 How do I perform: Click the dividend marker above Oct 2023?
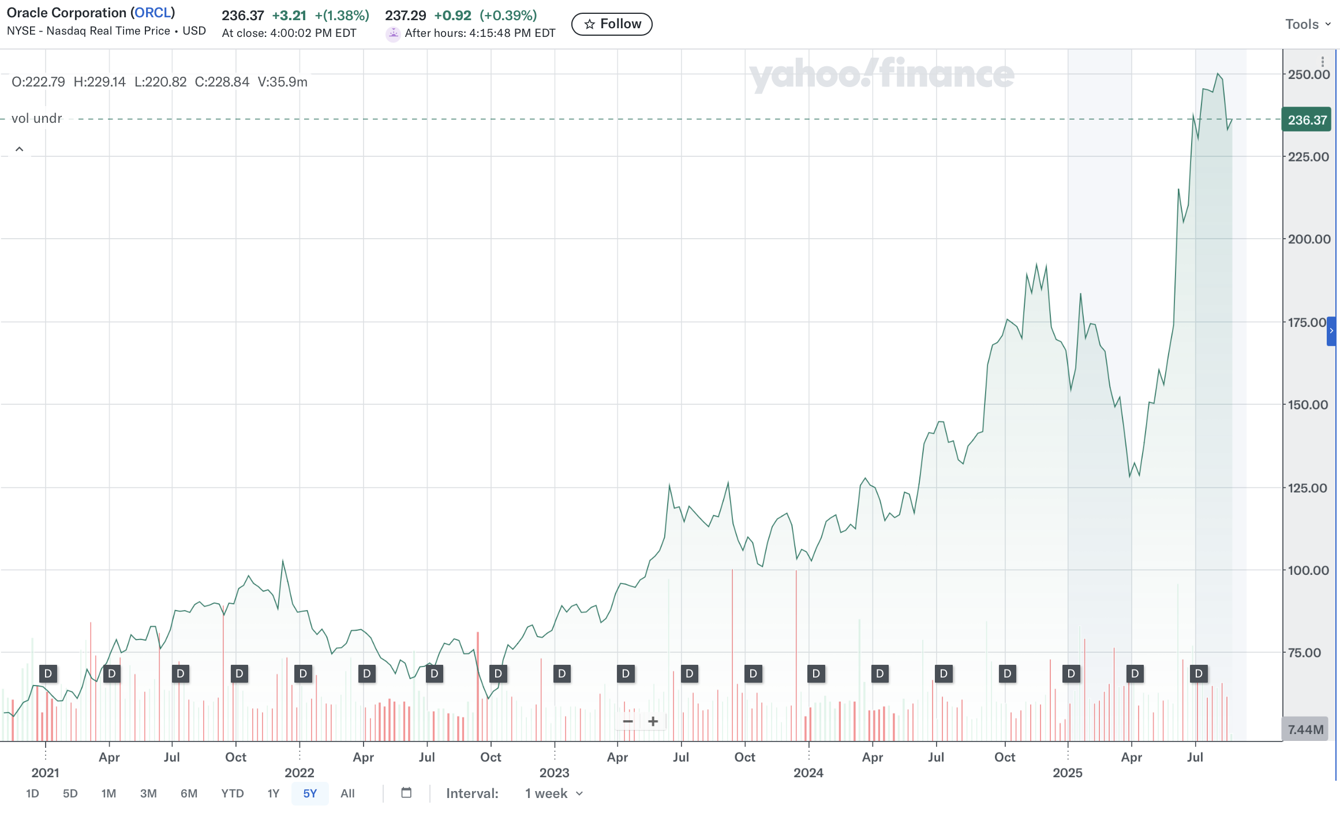pyautogui.click(x=753, y=673)
